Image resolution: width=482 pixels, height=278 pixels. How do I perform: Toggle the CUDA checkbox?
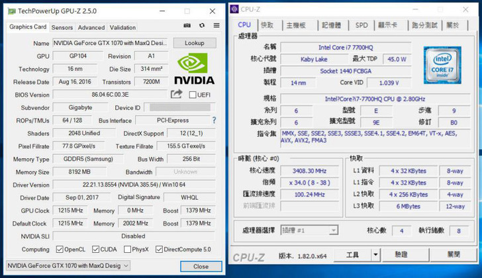pos(95,249)
